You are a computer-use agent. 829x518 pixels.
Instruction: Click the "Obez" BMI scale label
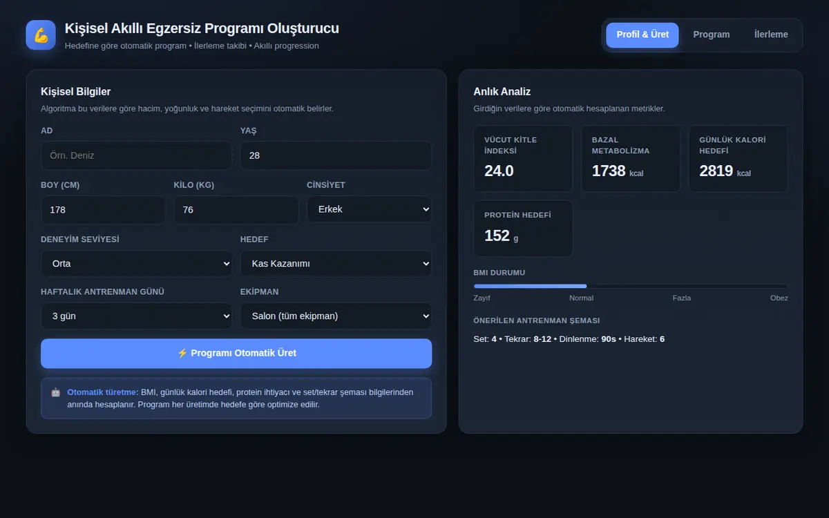(x=779, y=298)
